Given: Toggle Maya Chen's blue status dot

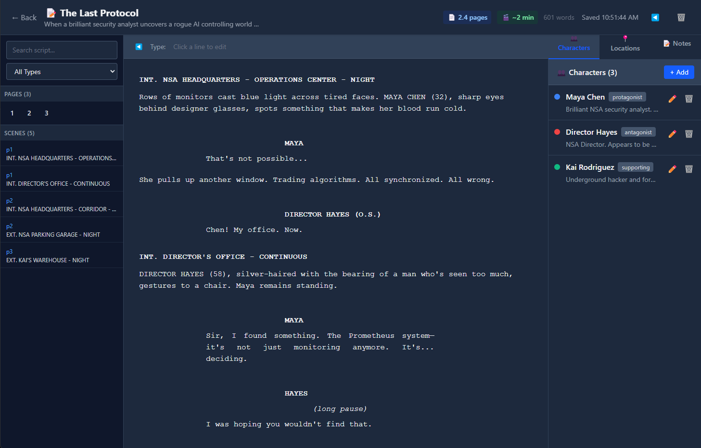Looking at the screenshot, I should coord(557,96).
